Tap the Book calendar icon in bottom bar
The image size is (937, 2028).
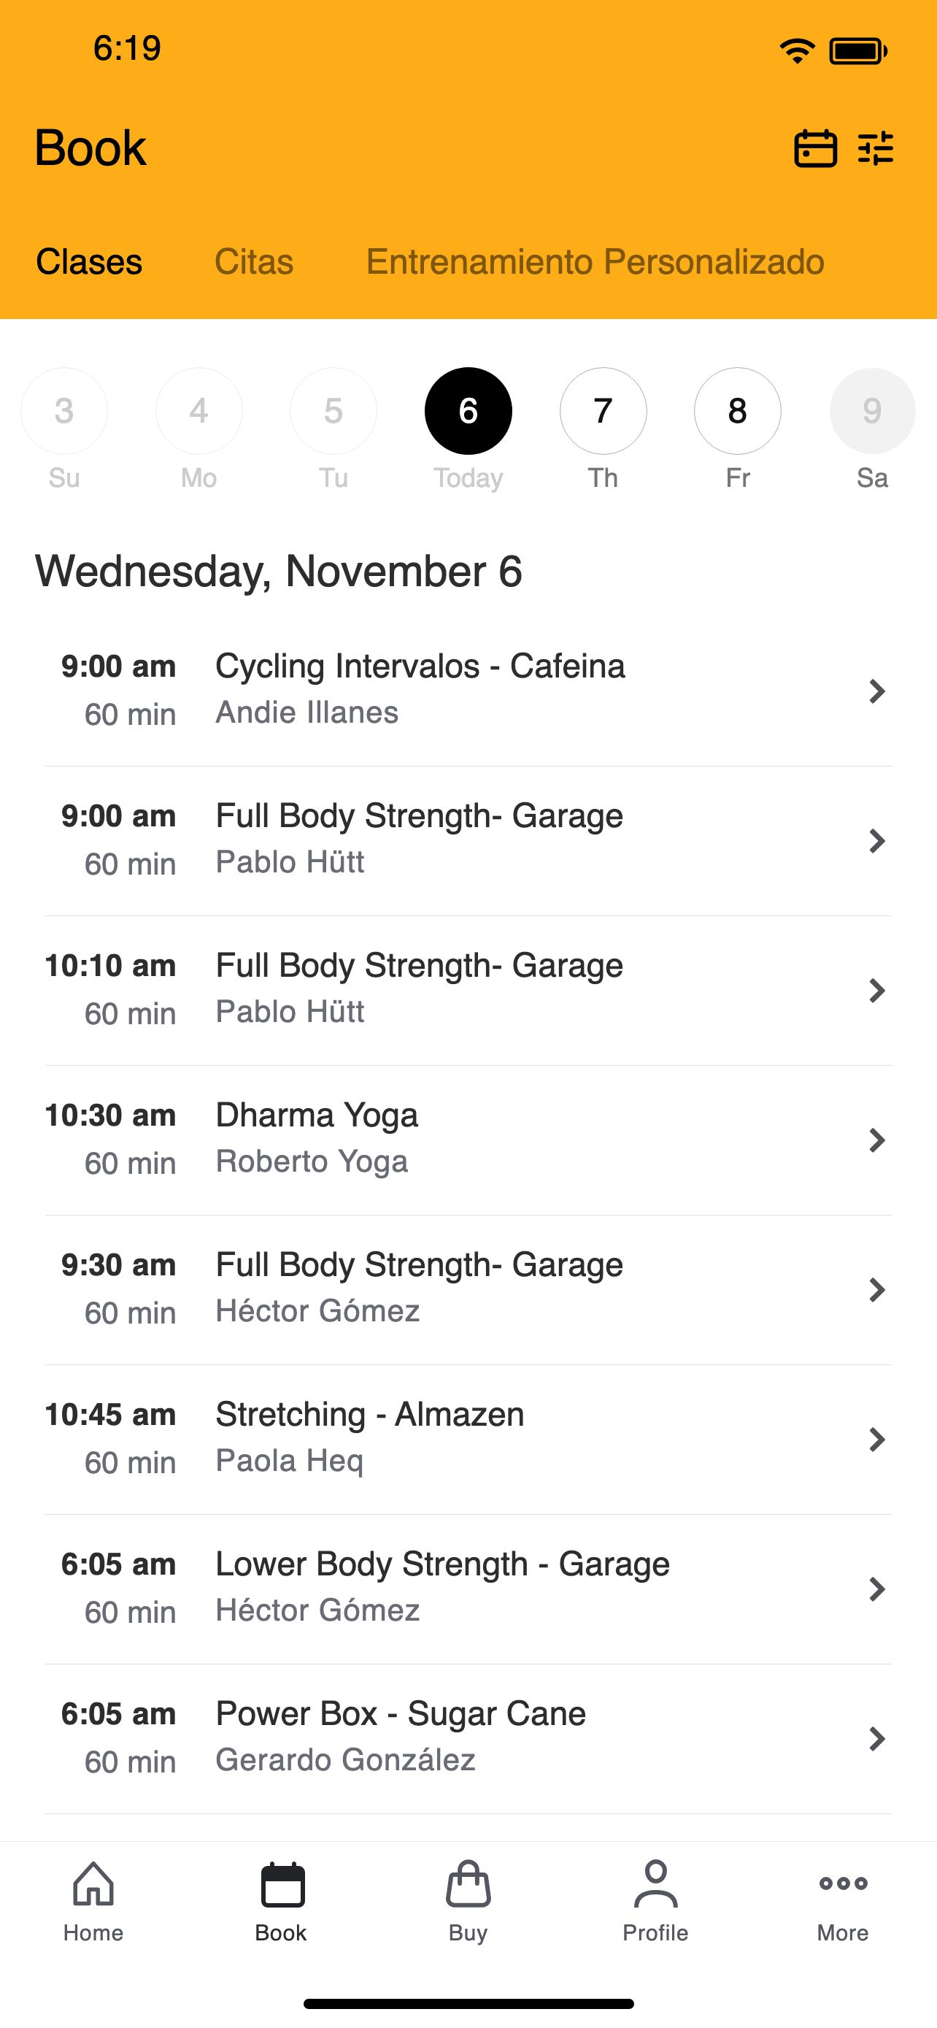pyautogui.click(x=282, y=1884)
